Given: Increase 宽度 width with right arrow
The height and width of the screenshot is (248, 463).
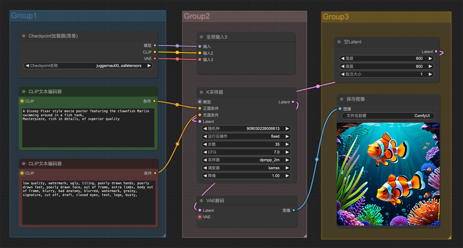Looking at the screenshot, I should (430, 58).
